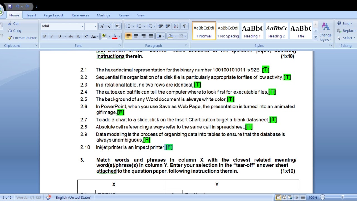Click the Copy command
Screen dimensions: 357x201
point(15,31)
